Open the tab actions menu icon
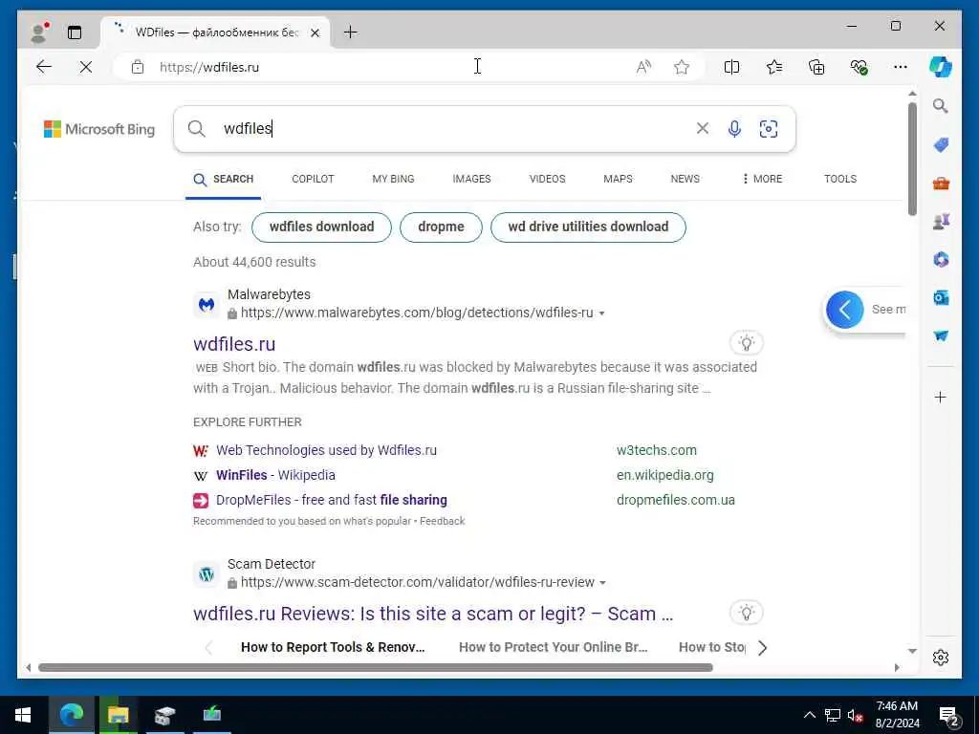This screenshot has width=979, height=734. pos(75,32)
